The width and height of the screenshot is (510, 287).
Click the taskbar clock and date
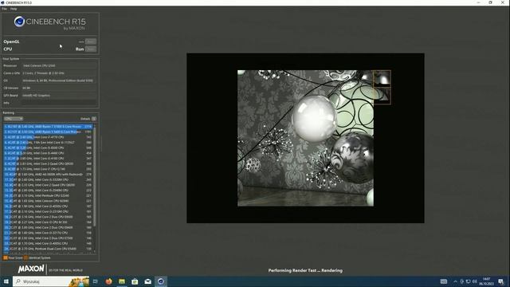[487, 281]
